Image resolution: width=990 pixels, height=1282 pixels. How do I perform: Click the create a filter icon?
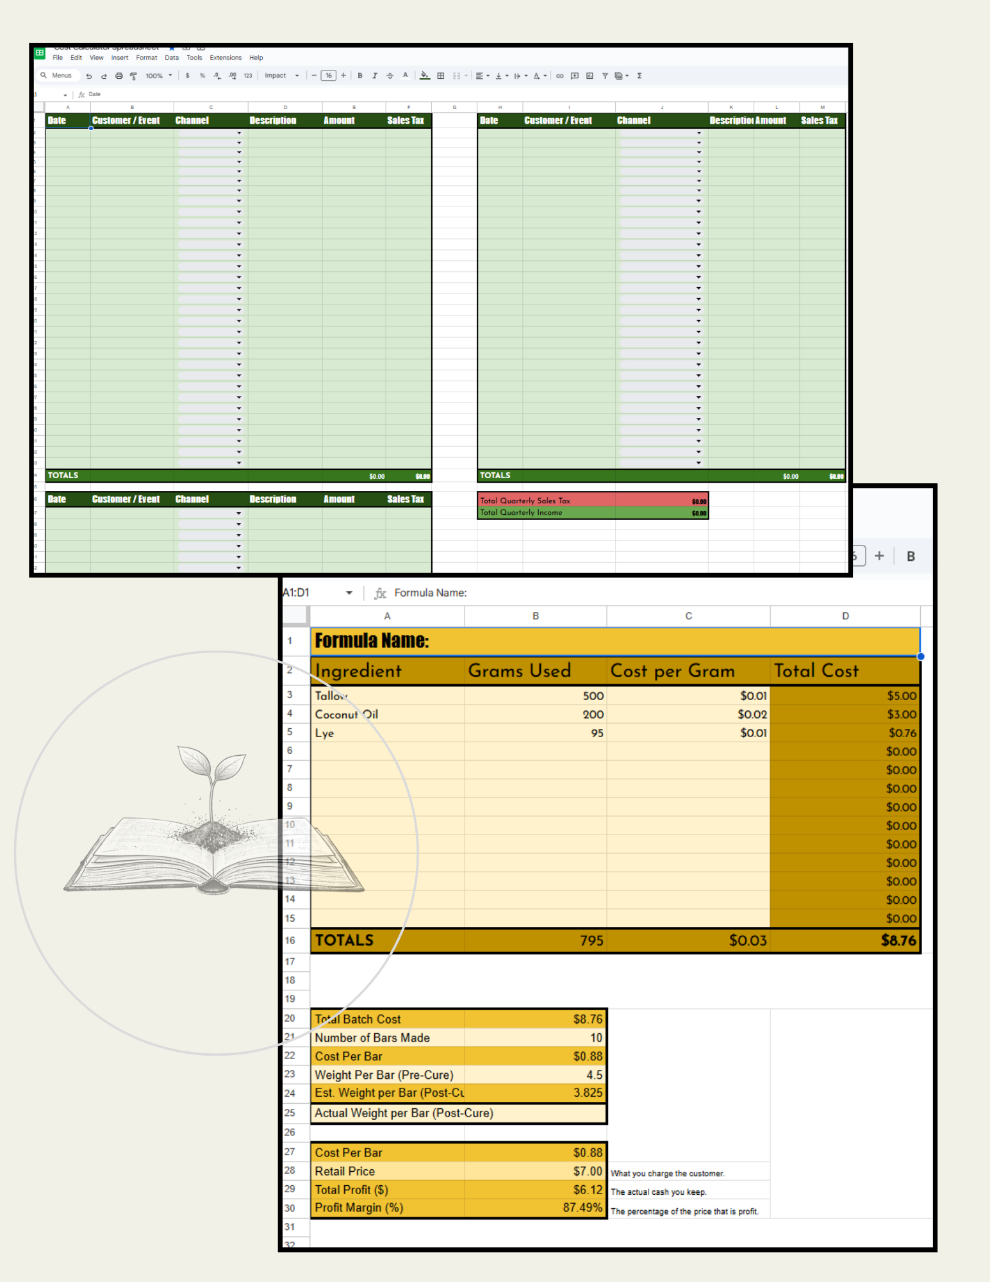[x=605, y=76]
